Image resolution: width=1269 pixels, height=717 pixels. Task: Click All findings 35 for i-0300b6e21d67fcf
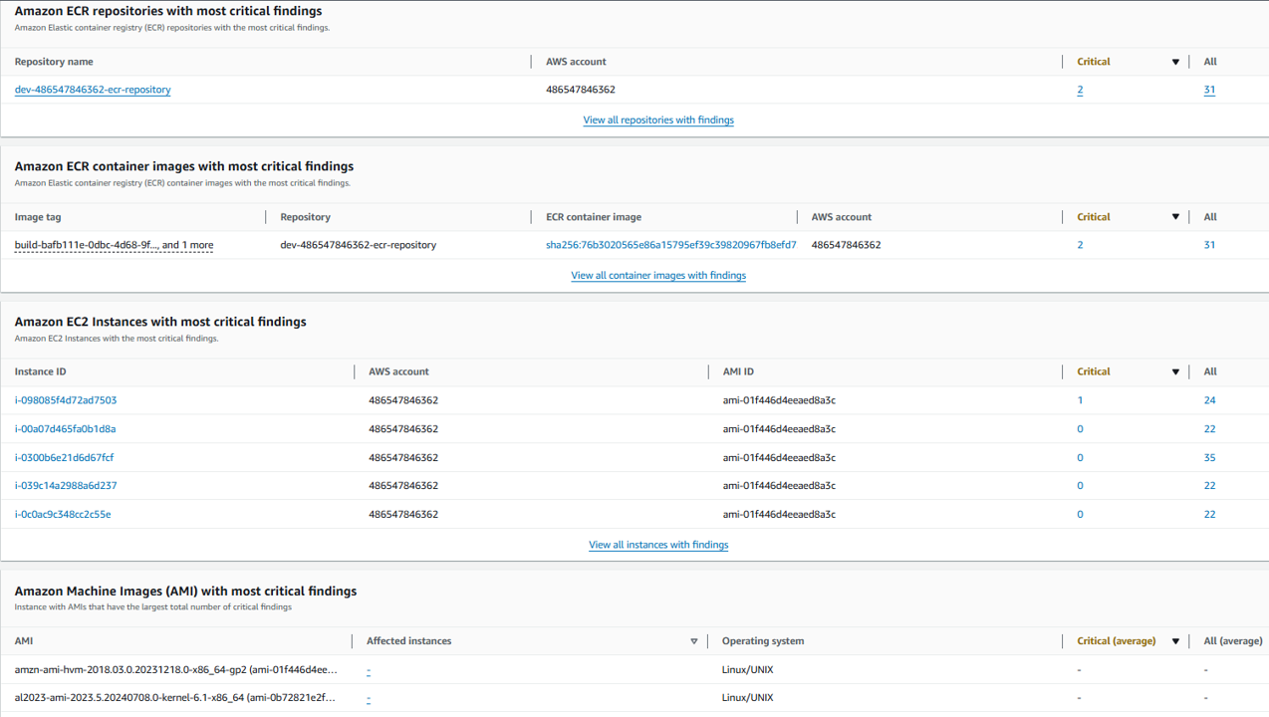pos(1209,458)
